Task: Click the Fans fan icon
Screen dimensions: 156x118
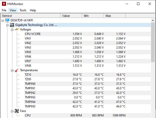Action: (x=17, y=111)
